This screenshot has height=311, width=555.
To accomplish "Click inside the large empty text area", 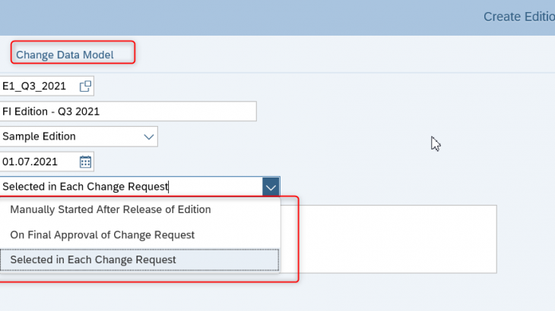I will click(x=395, y=239).
